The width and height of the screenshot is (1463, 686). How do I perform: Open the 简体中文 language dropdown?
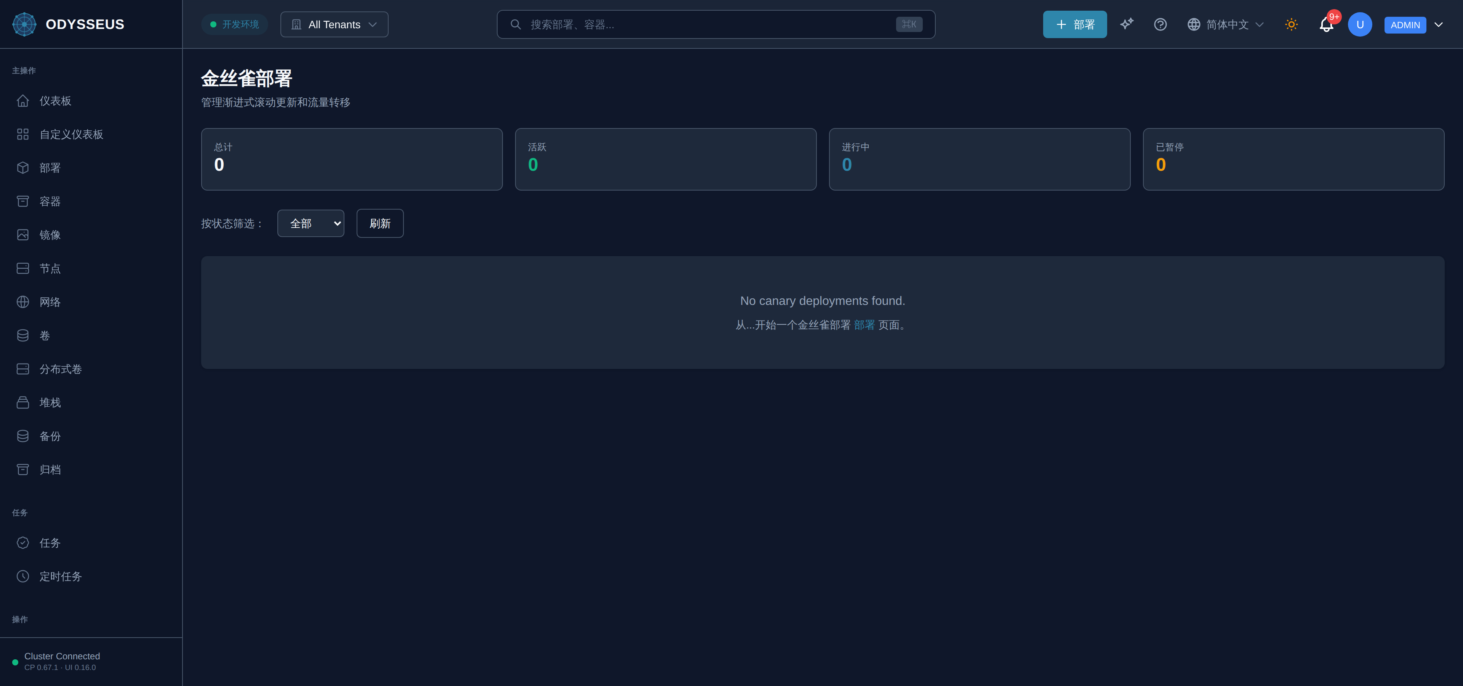(x=1226, y=24)
